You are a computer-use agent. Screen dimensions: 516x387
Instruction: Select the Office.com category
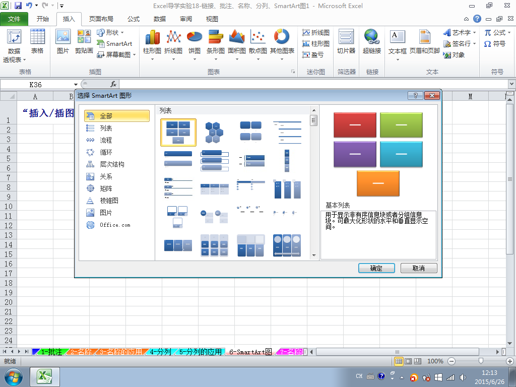[117, 225]
